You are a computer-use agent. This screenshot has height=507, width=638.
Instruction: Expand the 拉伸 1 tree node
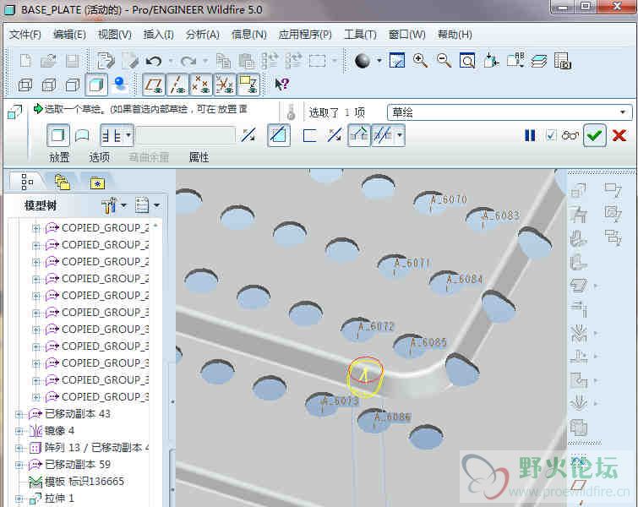tap(19, 499)
